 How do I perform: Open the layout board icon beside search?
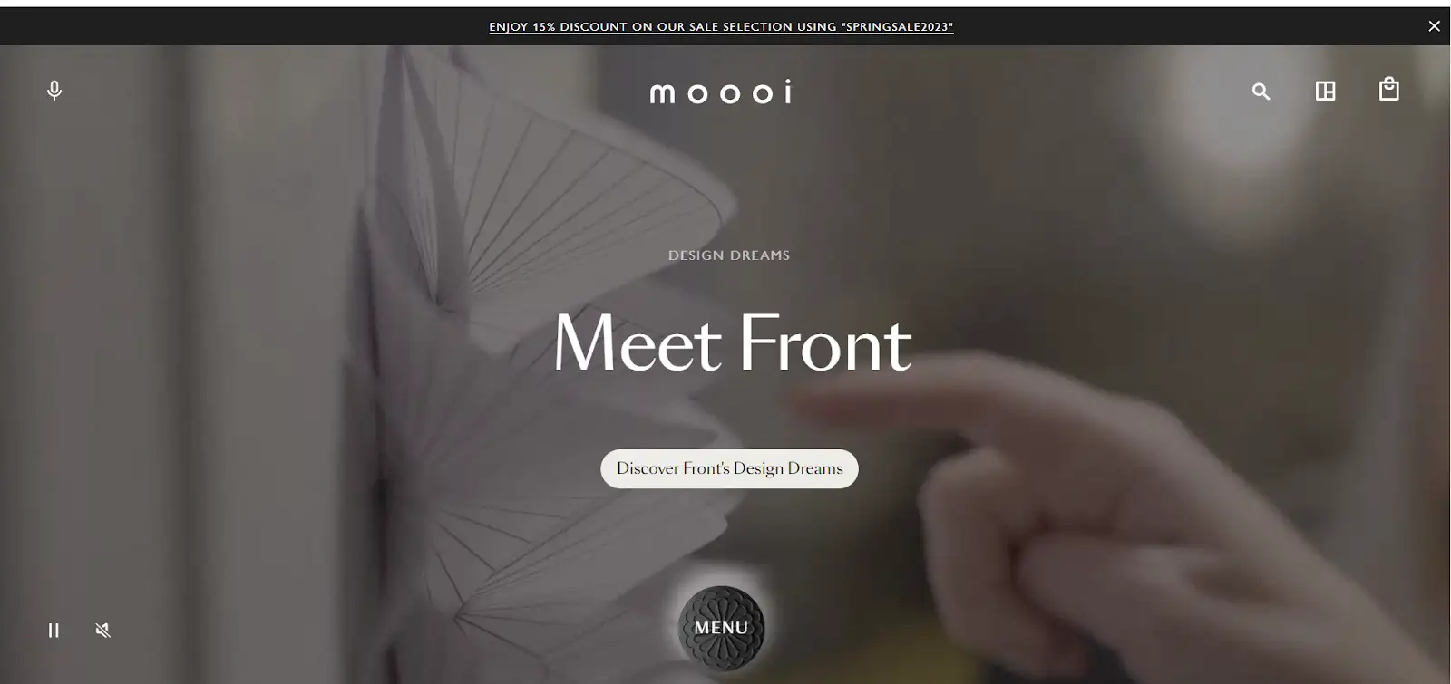(1325, 91)
